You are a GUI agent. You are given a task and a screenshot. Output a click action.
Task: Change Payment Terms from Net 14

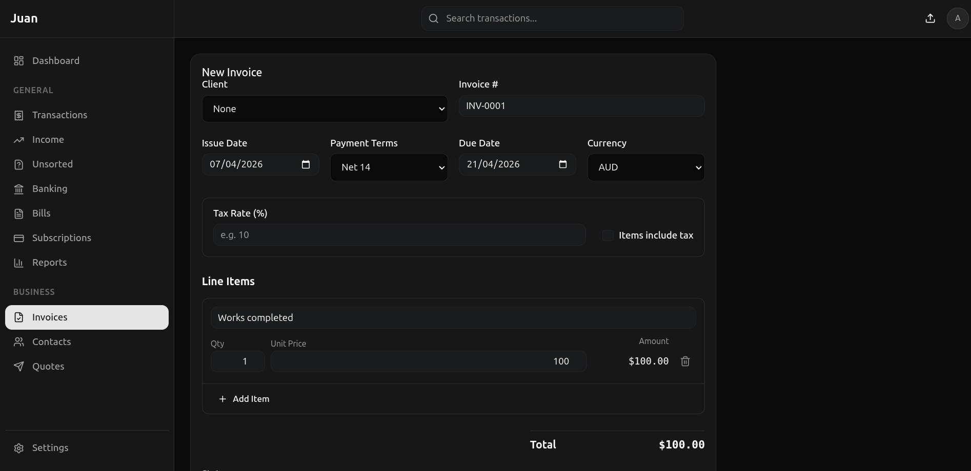tap(389, 167)
